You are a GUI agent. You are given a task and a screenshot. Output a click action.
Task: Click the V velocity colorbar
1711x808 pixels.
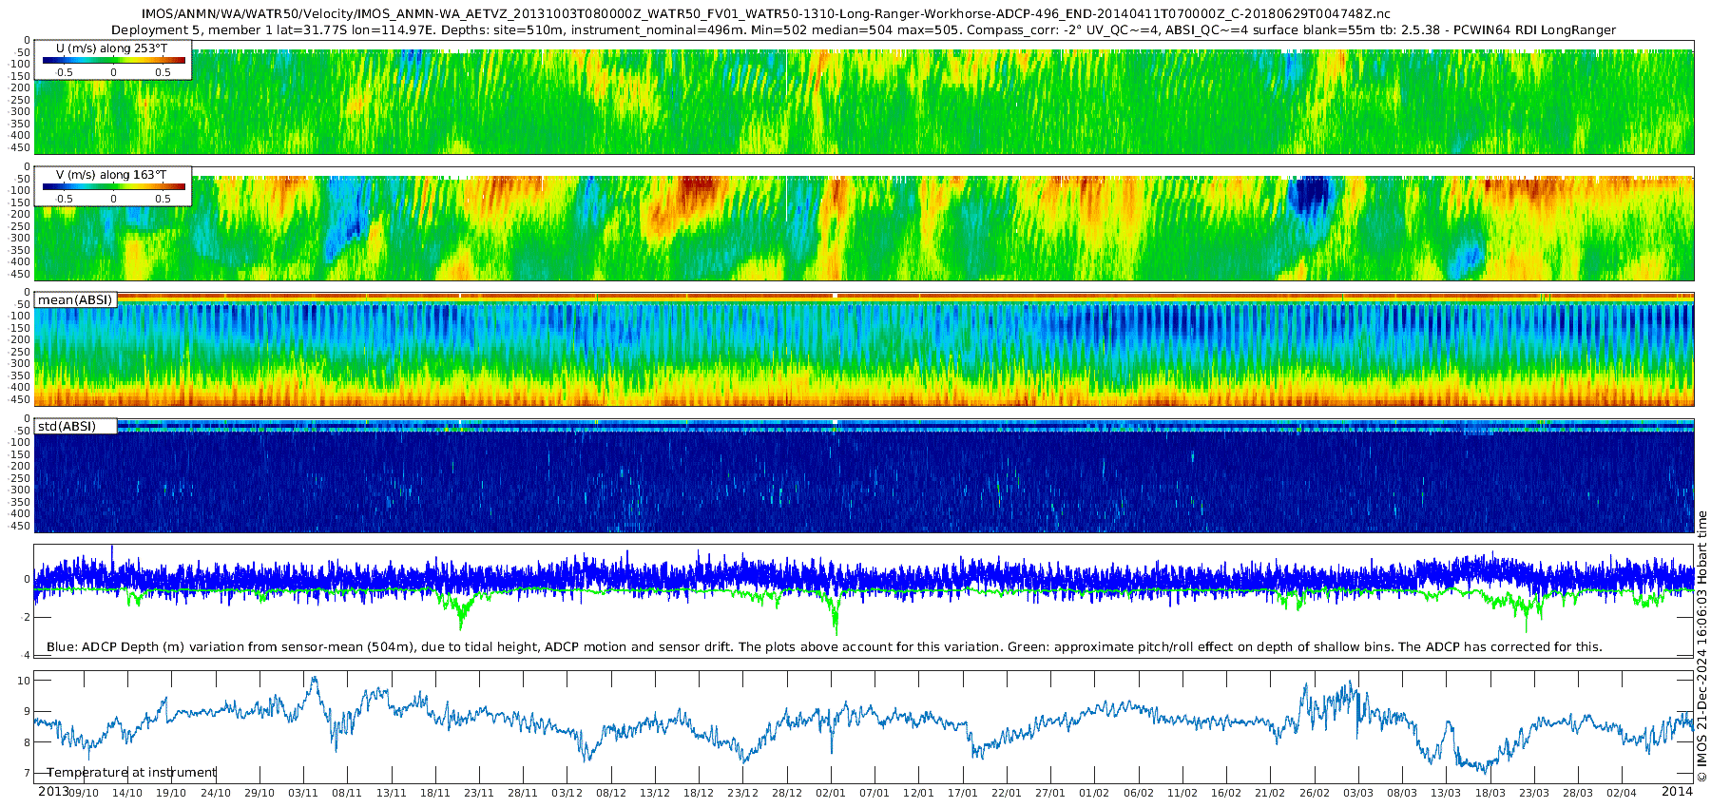pos(113,187)
